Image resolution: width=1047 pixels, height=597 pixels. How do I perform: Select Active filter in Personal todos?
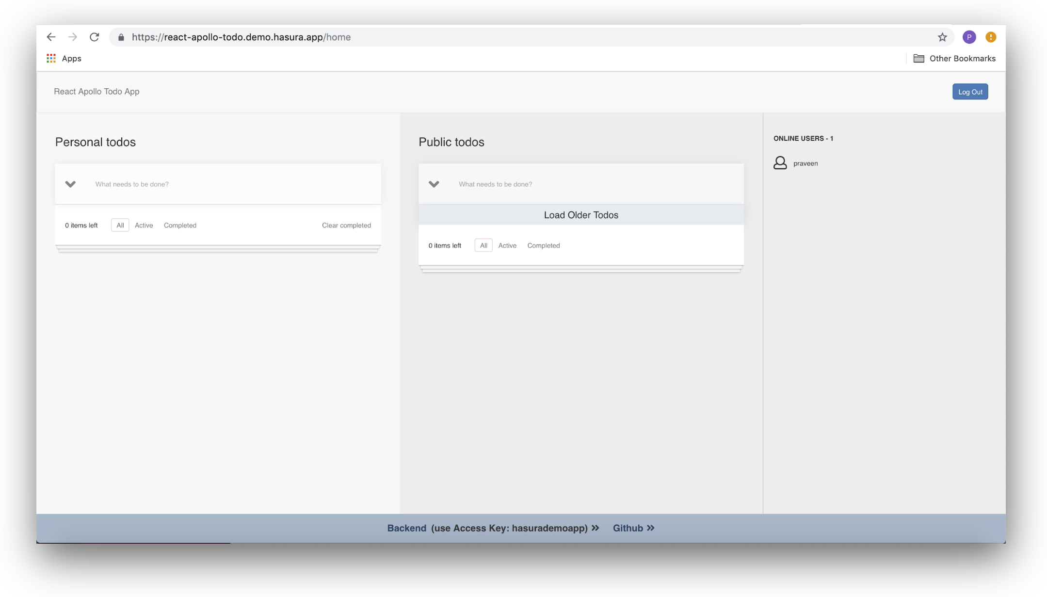click(x=144, y=225)
